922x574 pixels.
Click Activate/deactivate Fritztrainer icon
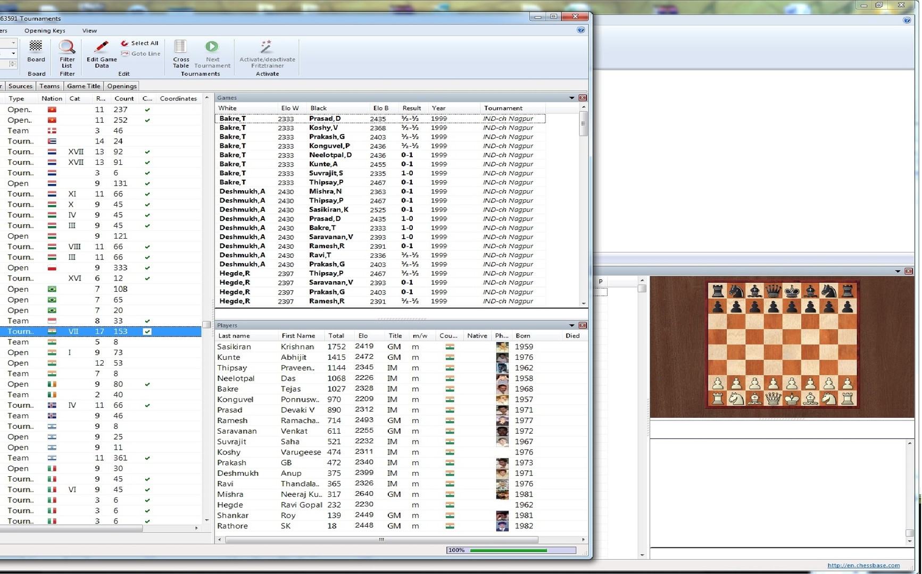(x=267, y=47)
